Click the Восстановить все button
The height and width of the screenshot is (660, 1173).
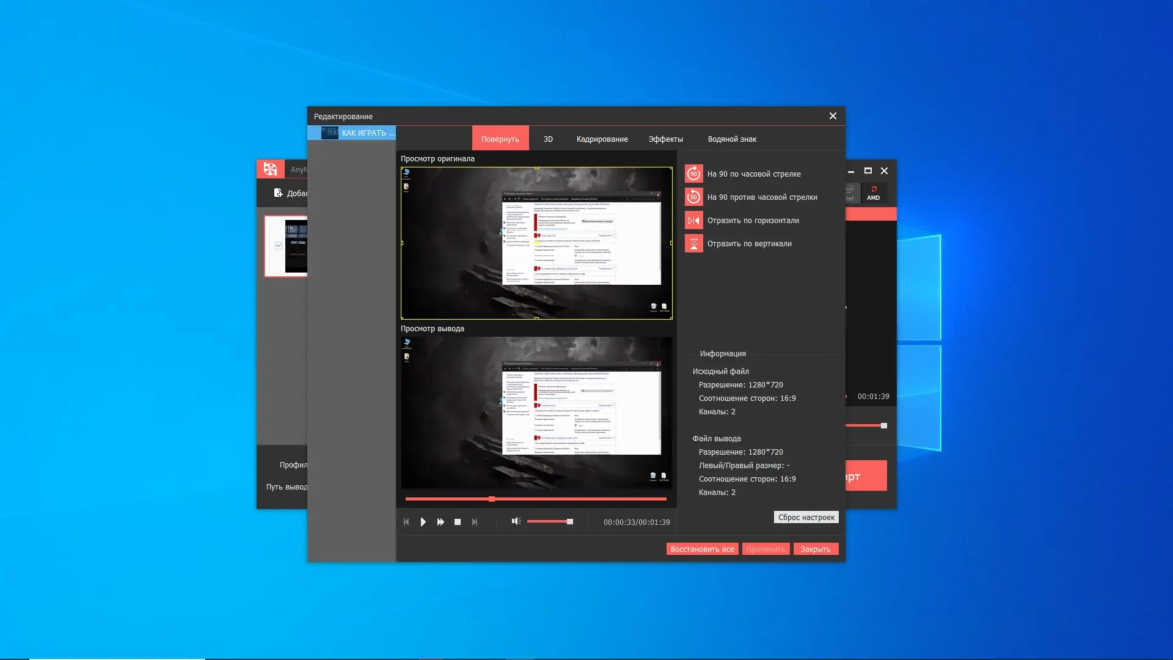point(702,549)
